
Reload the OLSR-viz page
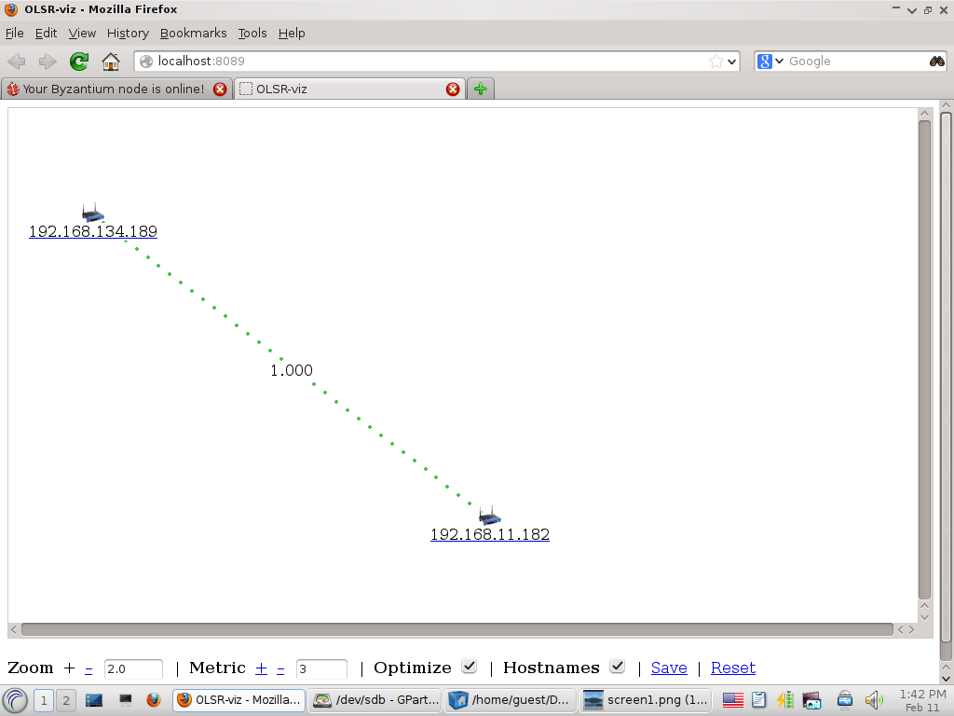click(x=78, y=62)
